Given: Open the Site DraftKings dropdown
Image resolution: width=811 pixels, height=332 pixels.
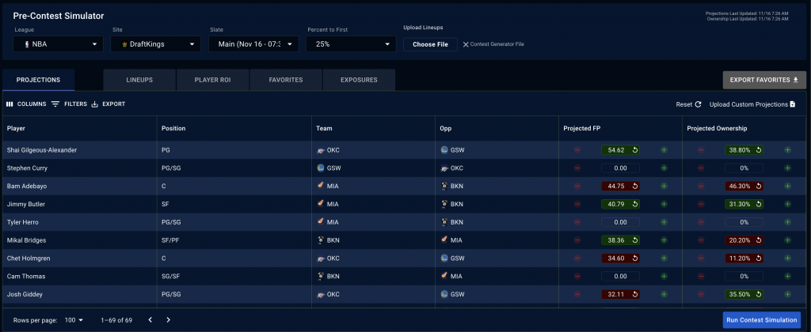Looking at the screenshot, I should (156, 44).
